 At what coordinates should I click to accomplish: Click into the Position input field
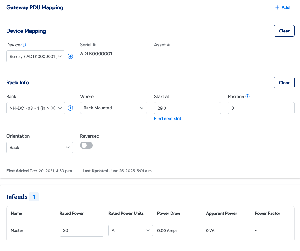[261, 108]
